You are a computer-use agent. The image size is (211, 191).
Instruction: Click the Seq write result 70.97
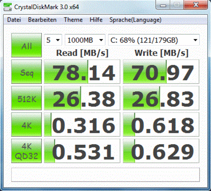[x=161, y=72]
